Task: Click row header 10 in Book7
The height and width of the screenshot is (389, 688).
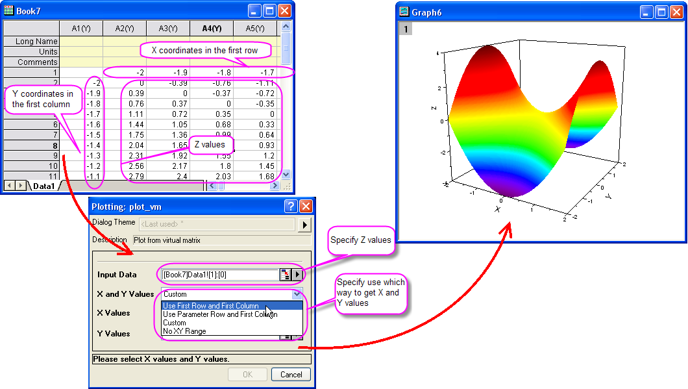Action: pos(32,166)
